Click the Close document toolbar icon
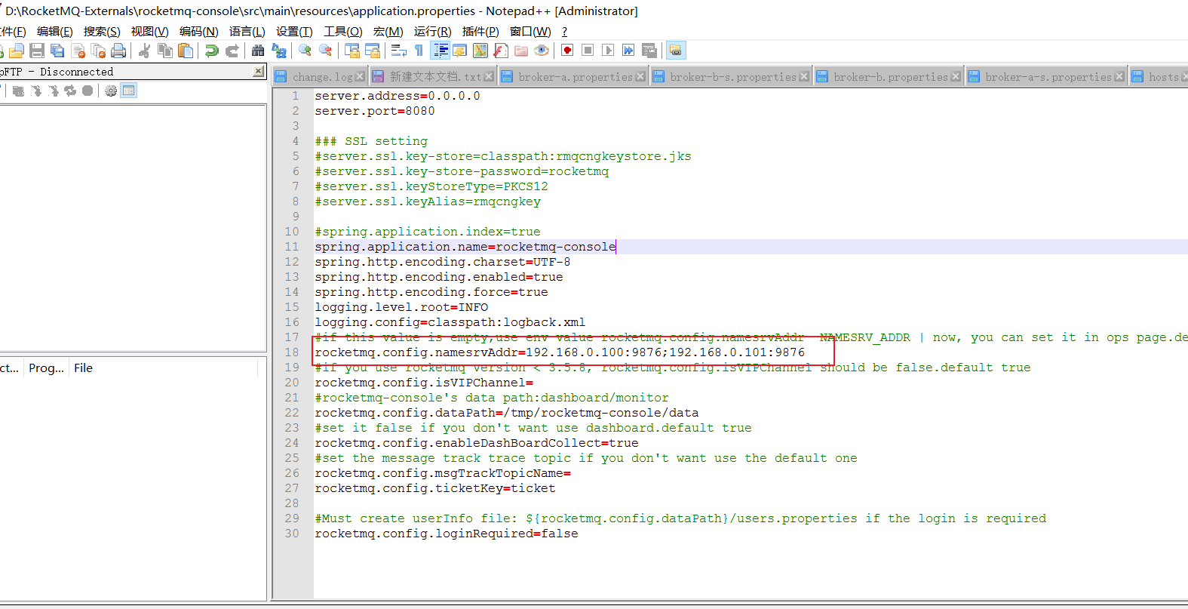1188x609 pixels. (78, 51)
